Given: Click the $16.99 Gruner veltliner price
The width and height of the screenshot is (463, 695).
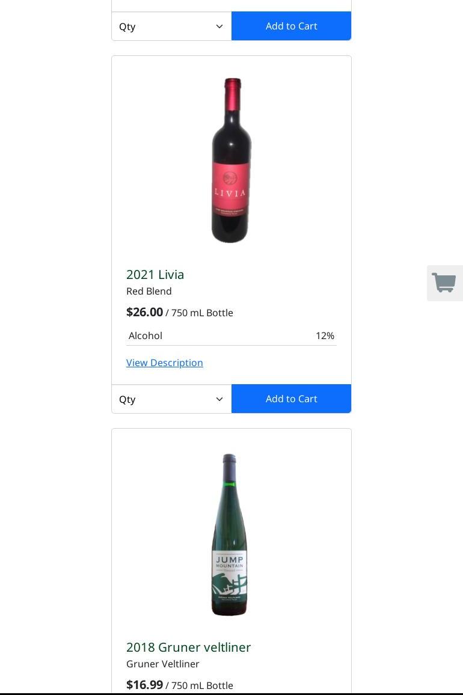Looking at the screenshot, I should pos(144,685).
